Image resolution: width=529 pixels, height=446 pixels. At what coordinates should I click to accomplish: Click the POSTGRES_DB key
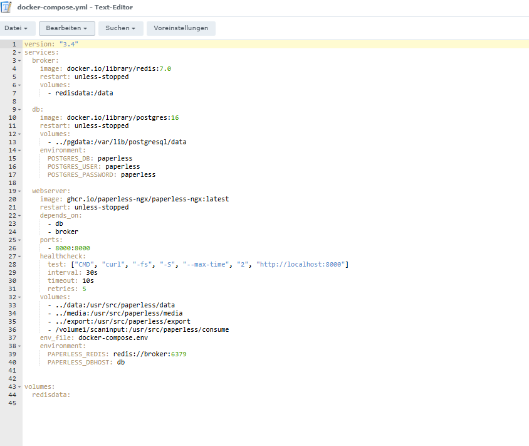coord(71,159)
